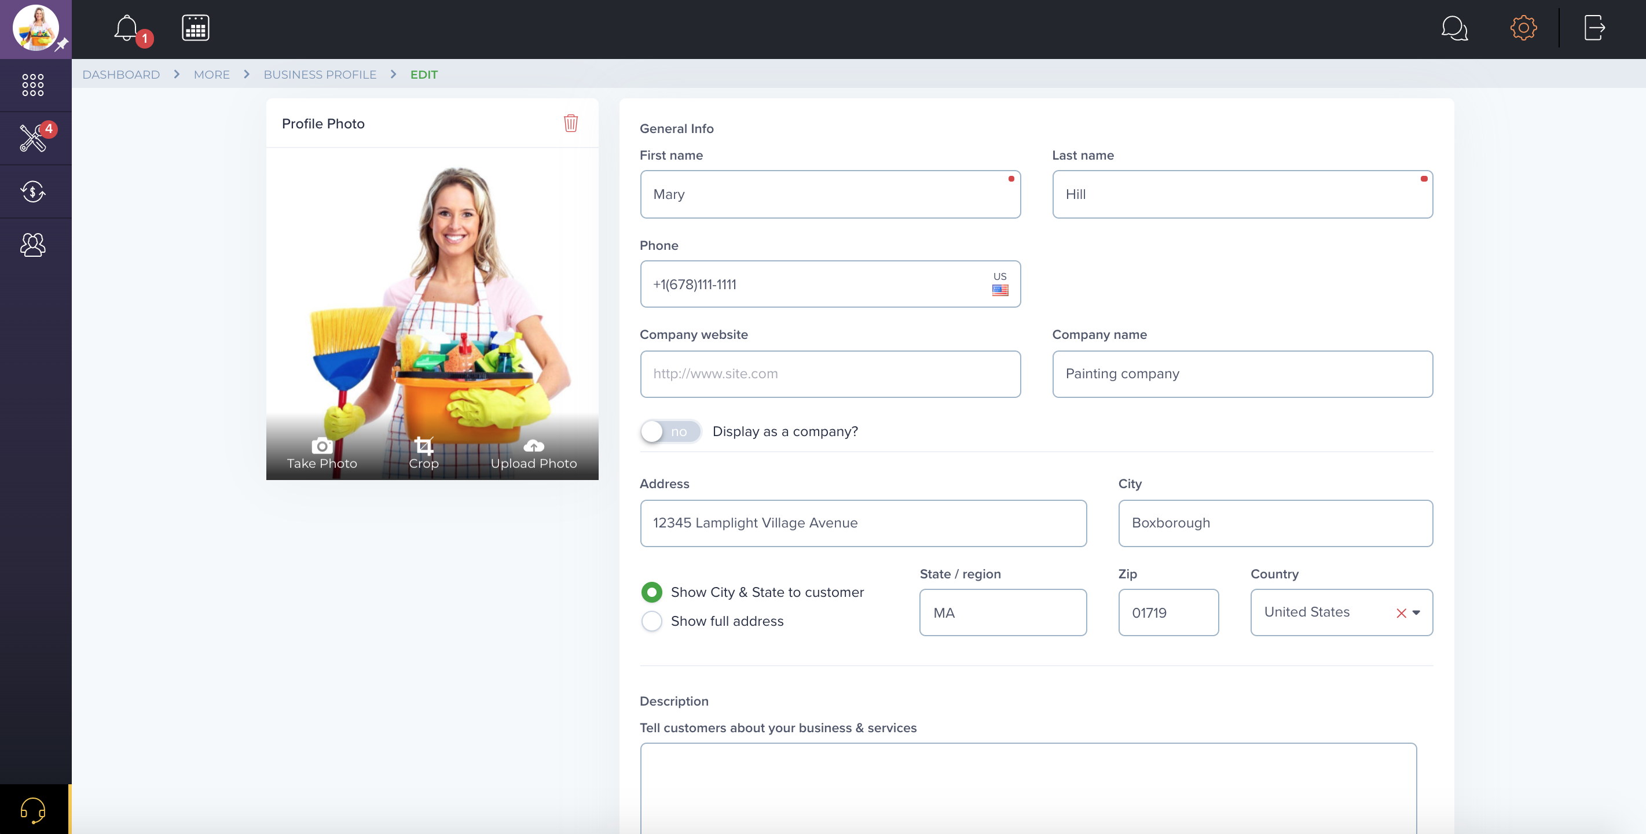
Task: Focus the First name field
Action: (x=830, y=194)
